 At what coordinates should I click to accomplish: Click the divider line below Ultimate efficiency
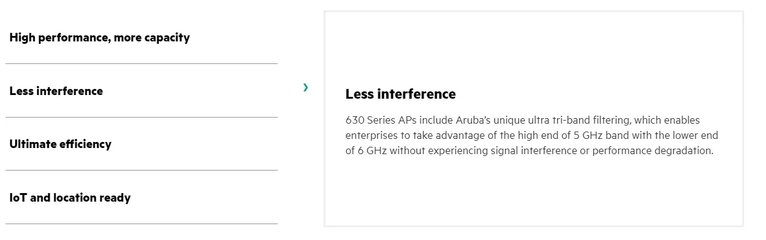[142, 170]
